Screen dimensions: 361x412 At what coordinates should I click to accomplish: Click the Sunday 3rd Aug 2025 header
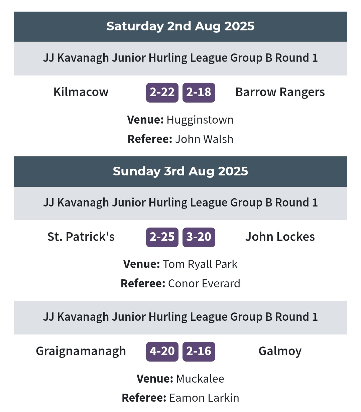180,171
